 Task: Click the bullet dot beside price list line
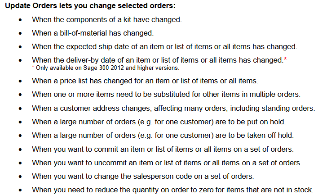click(x=20, y=82)
